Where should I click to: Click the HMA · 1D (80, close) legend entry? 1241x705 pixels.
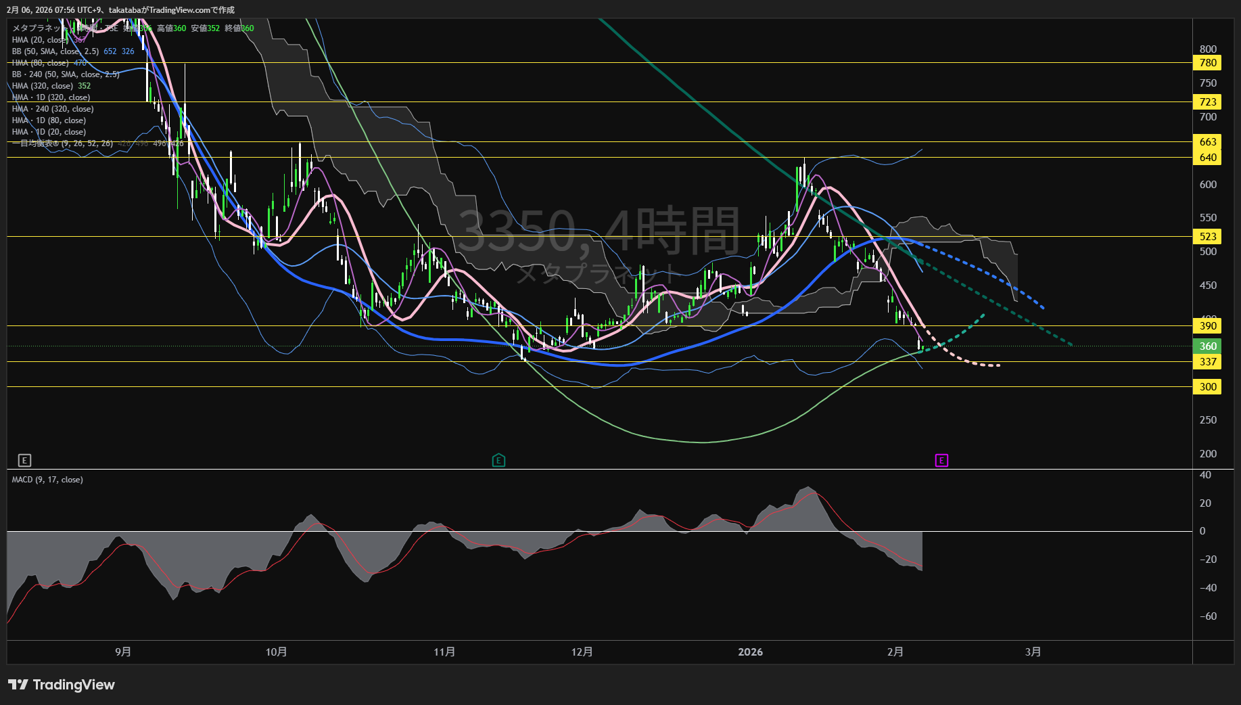point(49,120)
